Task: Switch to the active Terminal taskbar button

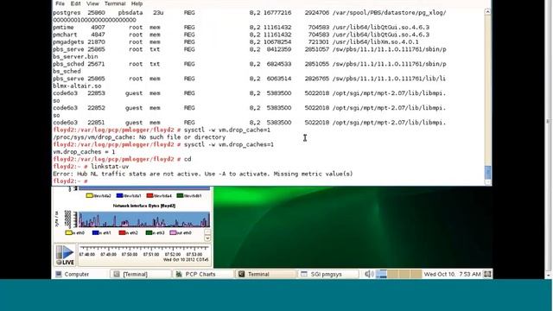Action: tap(265, 274)
